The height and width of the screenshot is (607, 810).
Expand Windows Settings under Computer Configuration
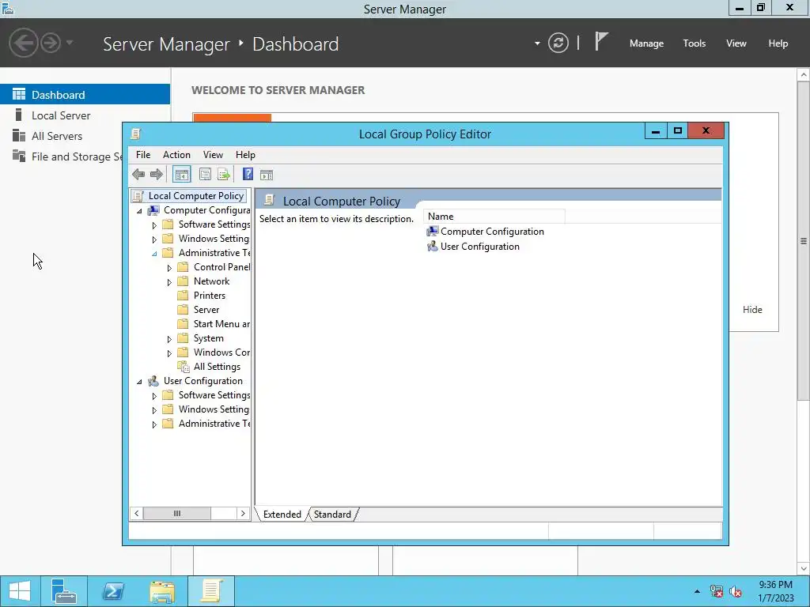(154, 239)
